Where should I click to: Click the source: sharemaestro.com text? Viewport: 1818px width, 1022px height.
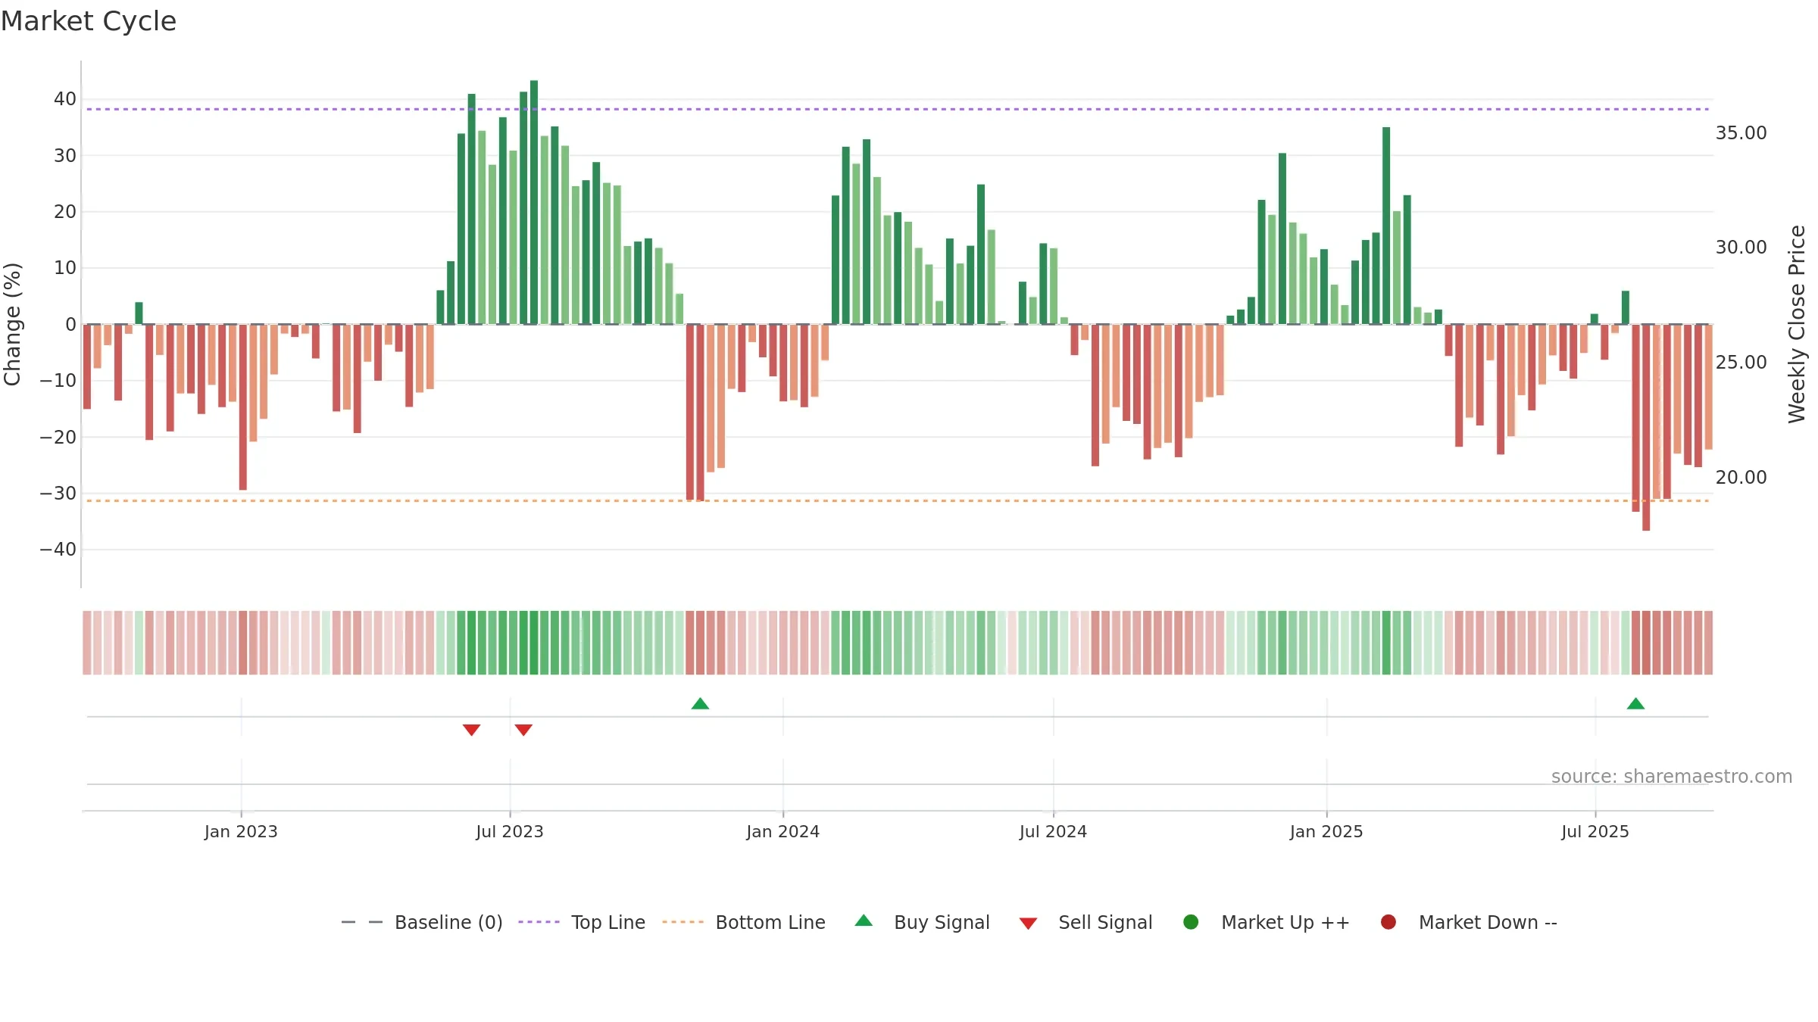[x=1672, y=776]
